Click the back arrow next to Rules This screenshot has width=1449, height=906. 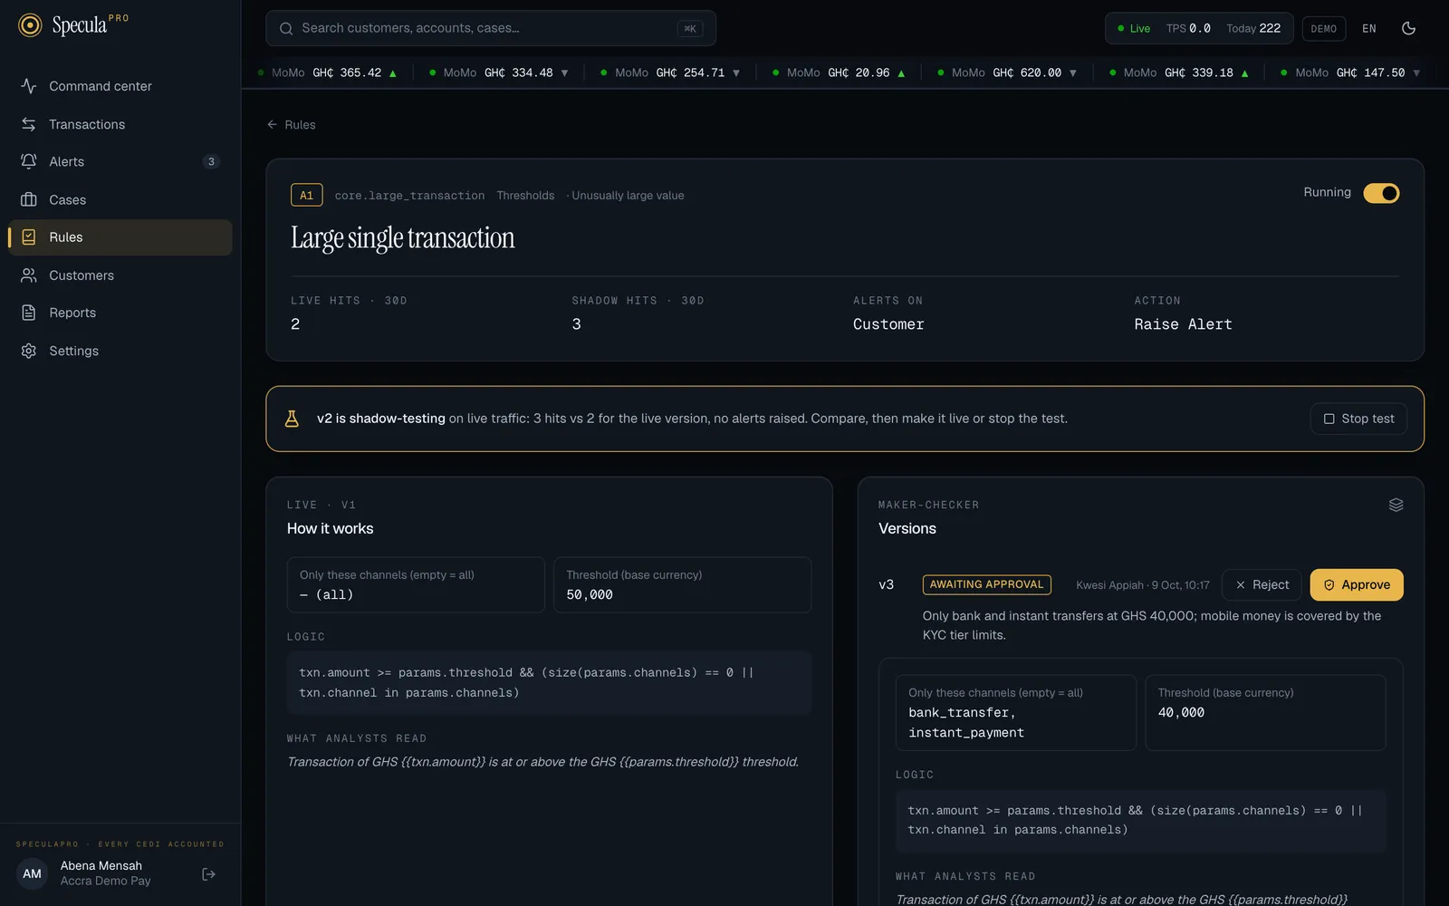[272, 124]
